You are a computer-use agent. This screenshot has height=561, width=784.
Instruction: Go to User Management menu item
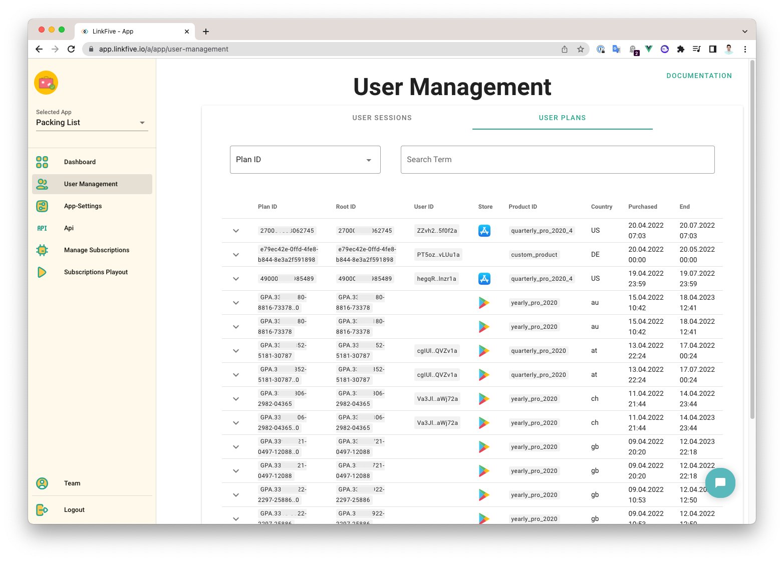tap(92, 184)
